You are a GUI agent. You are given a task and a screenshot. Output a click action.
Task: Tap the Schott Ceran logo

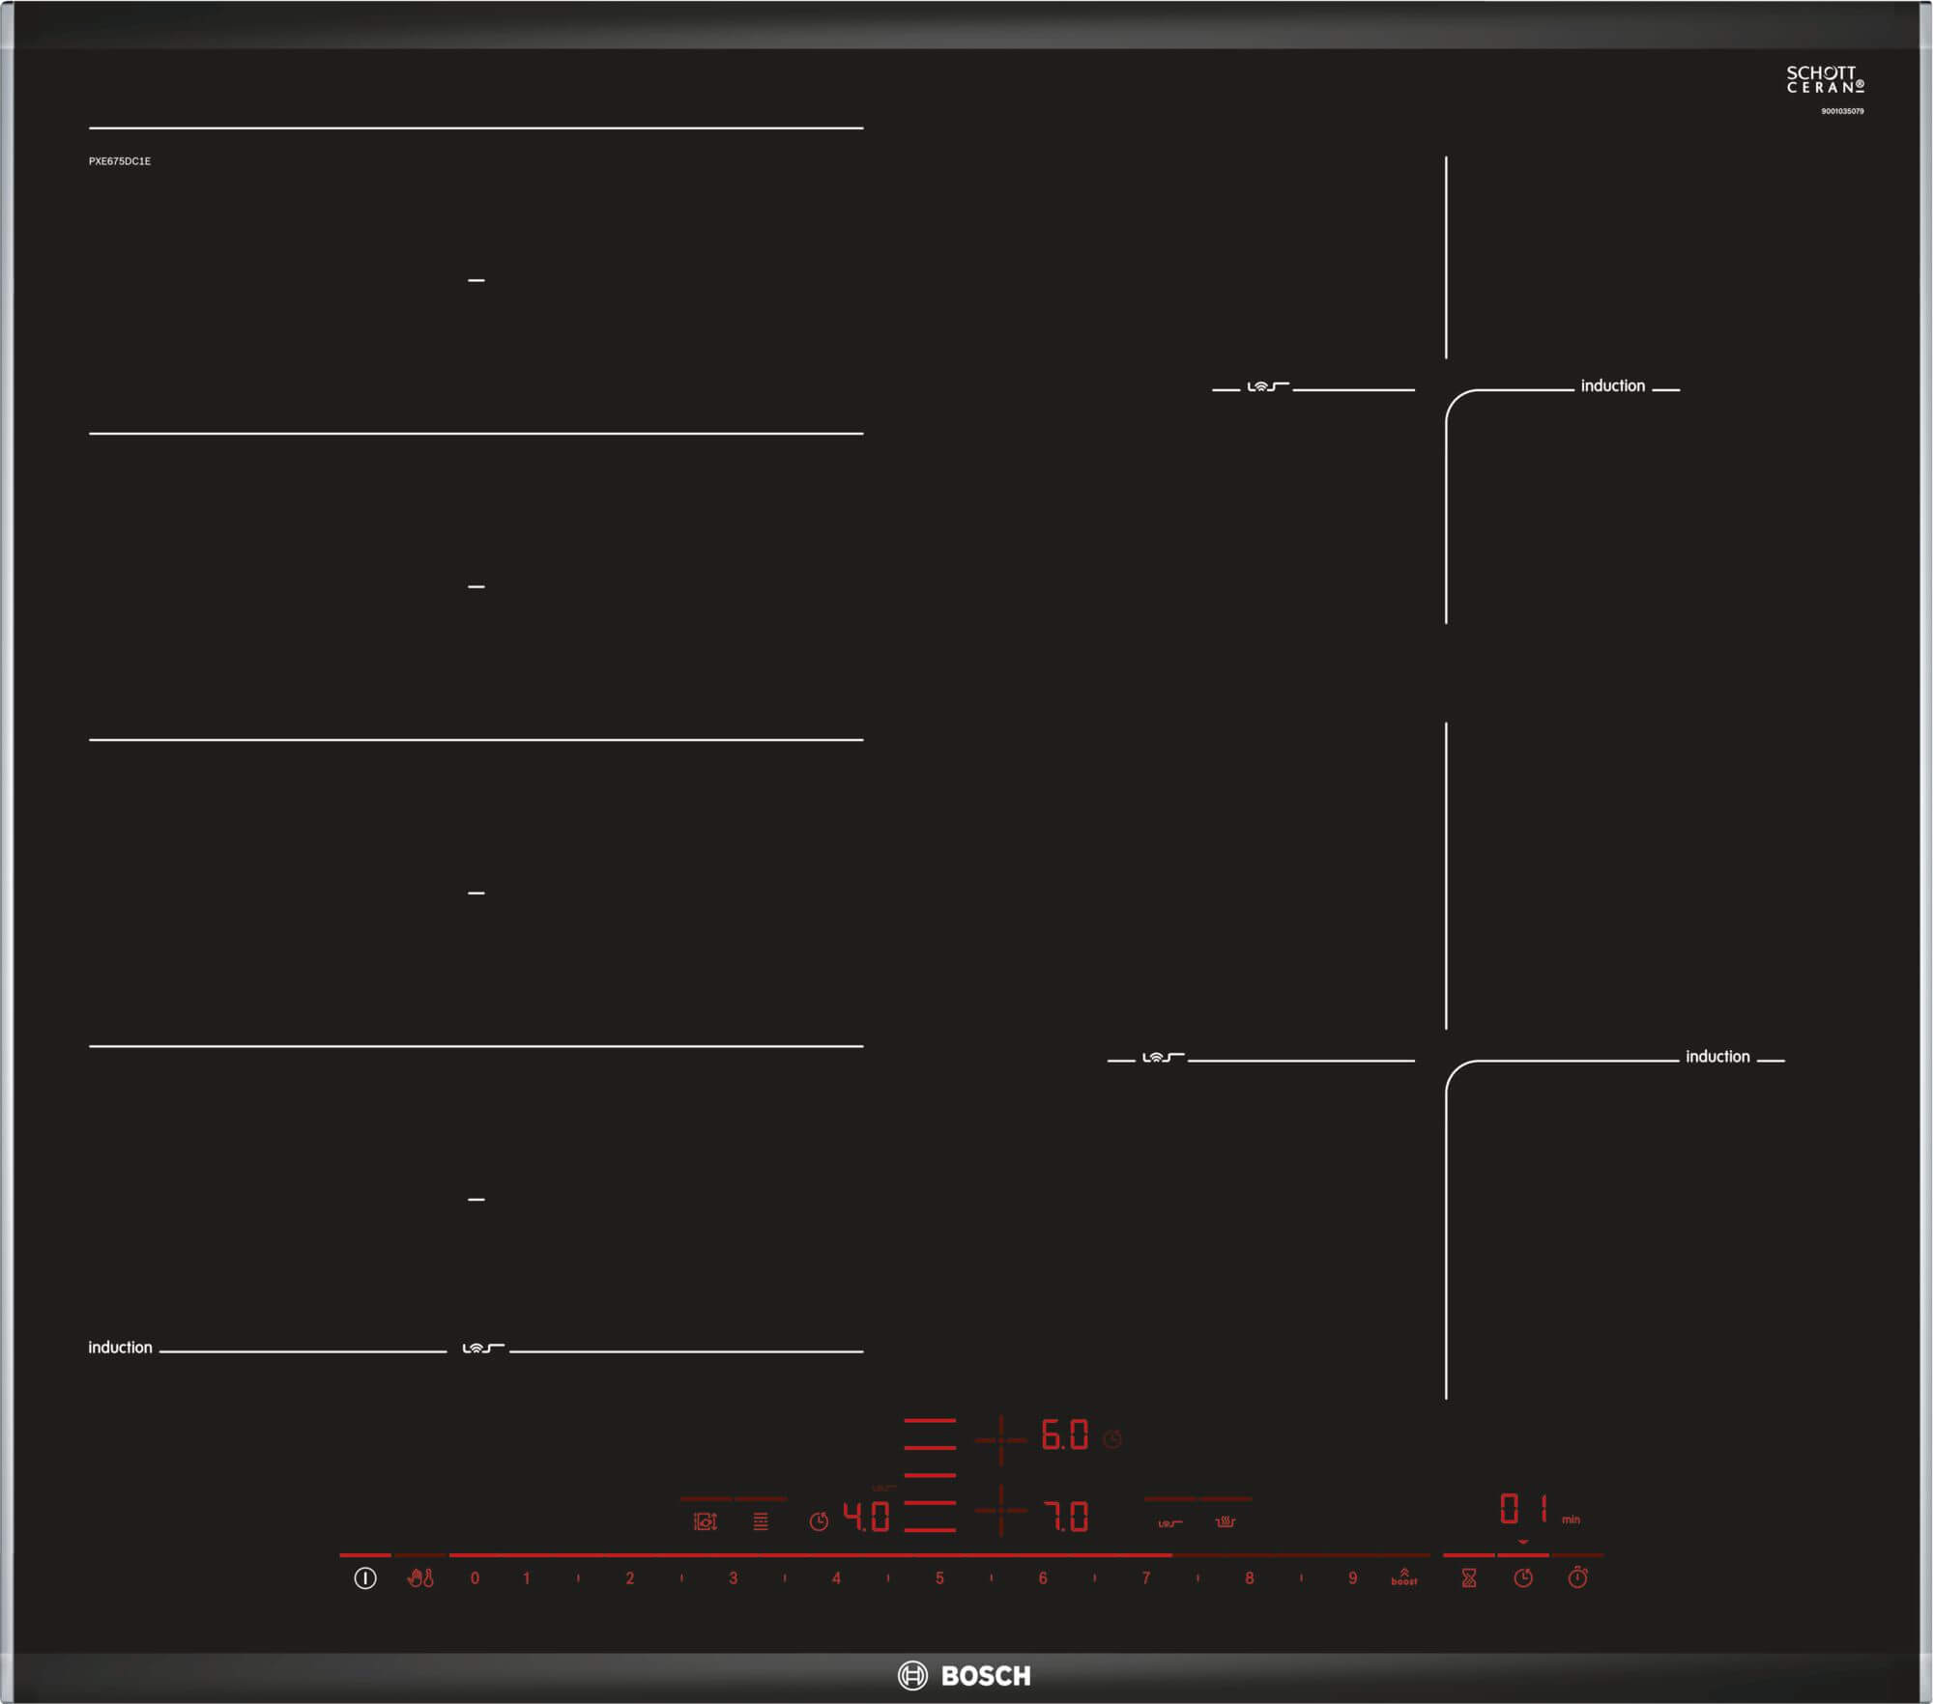click(1825, 80)
